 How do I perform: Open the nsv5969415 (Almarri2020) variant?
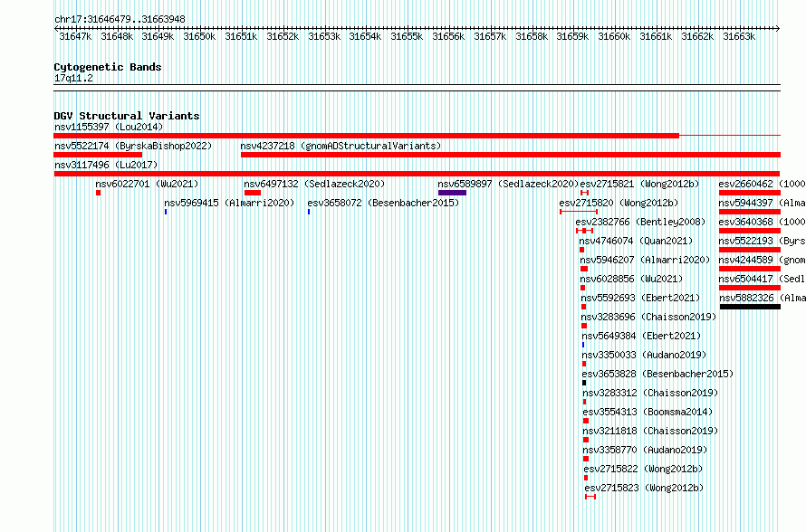229,203
